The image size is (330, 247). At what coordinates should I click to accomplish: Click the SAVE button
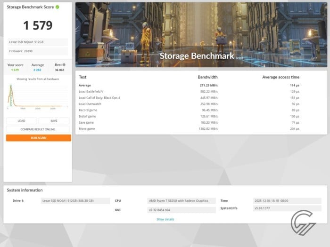(x=54, y=121)
